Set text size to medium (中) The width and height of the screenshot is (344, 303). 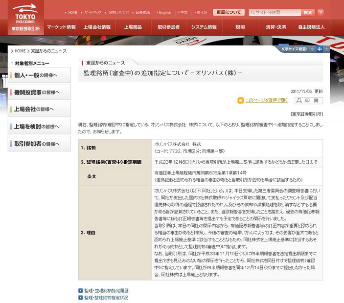320,49
